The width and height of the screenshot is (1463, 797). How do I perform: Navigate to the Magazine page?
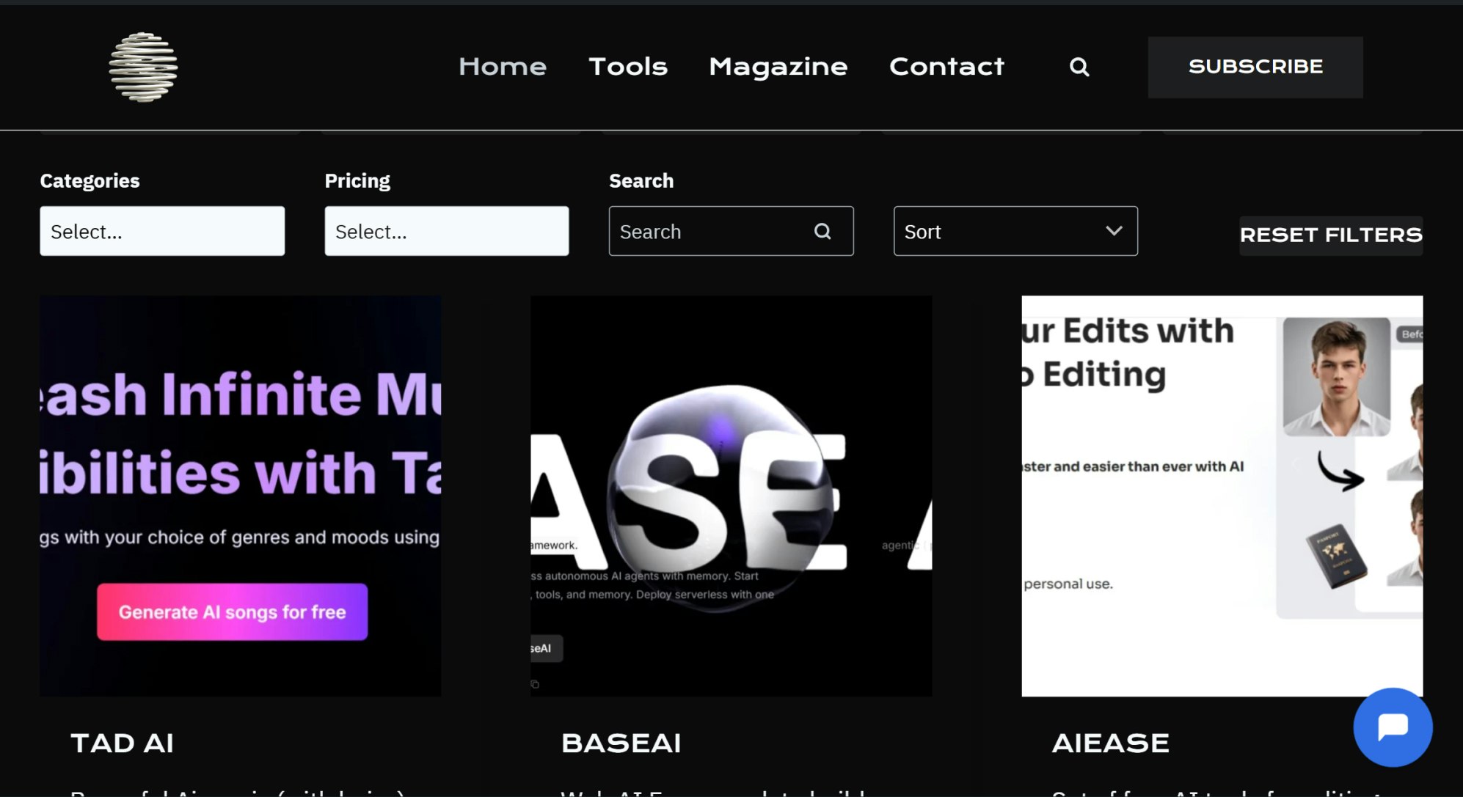point(778,67)
